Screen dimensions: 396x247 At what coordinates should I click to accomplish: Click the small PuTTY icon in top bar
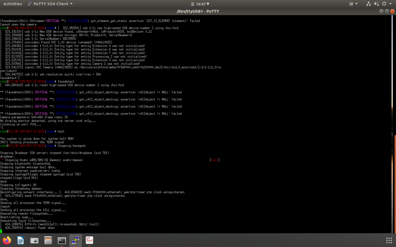30,4
